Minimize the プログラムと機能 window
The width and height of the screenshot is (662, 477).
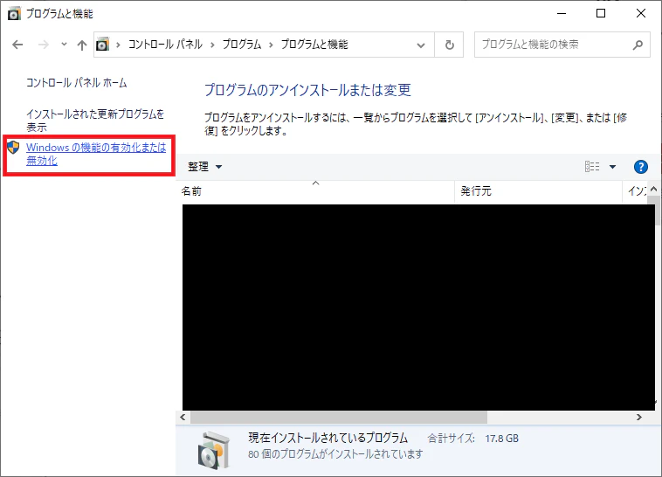(562, 13)
